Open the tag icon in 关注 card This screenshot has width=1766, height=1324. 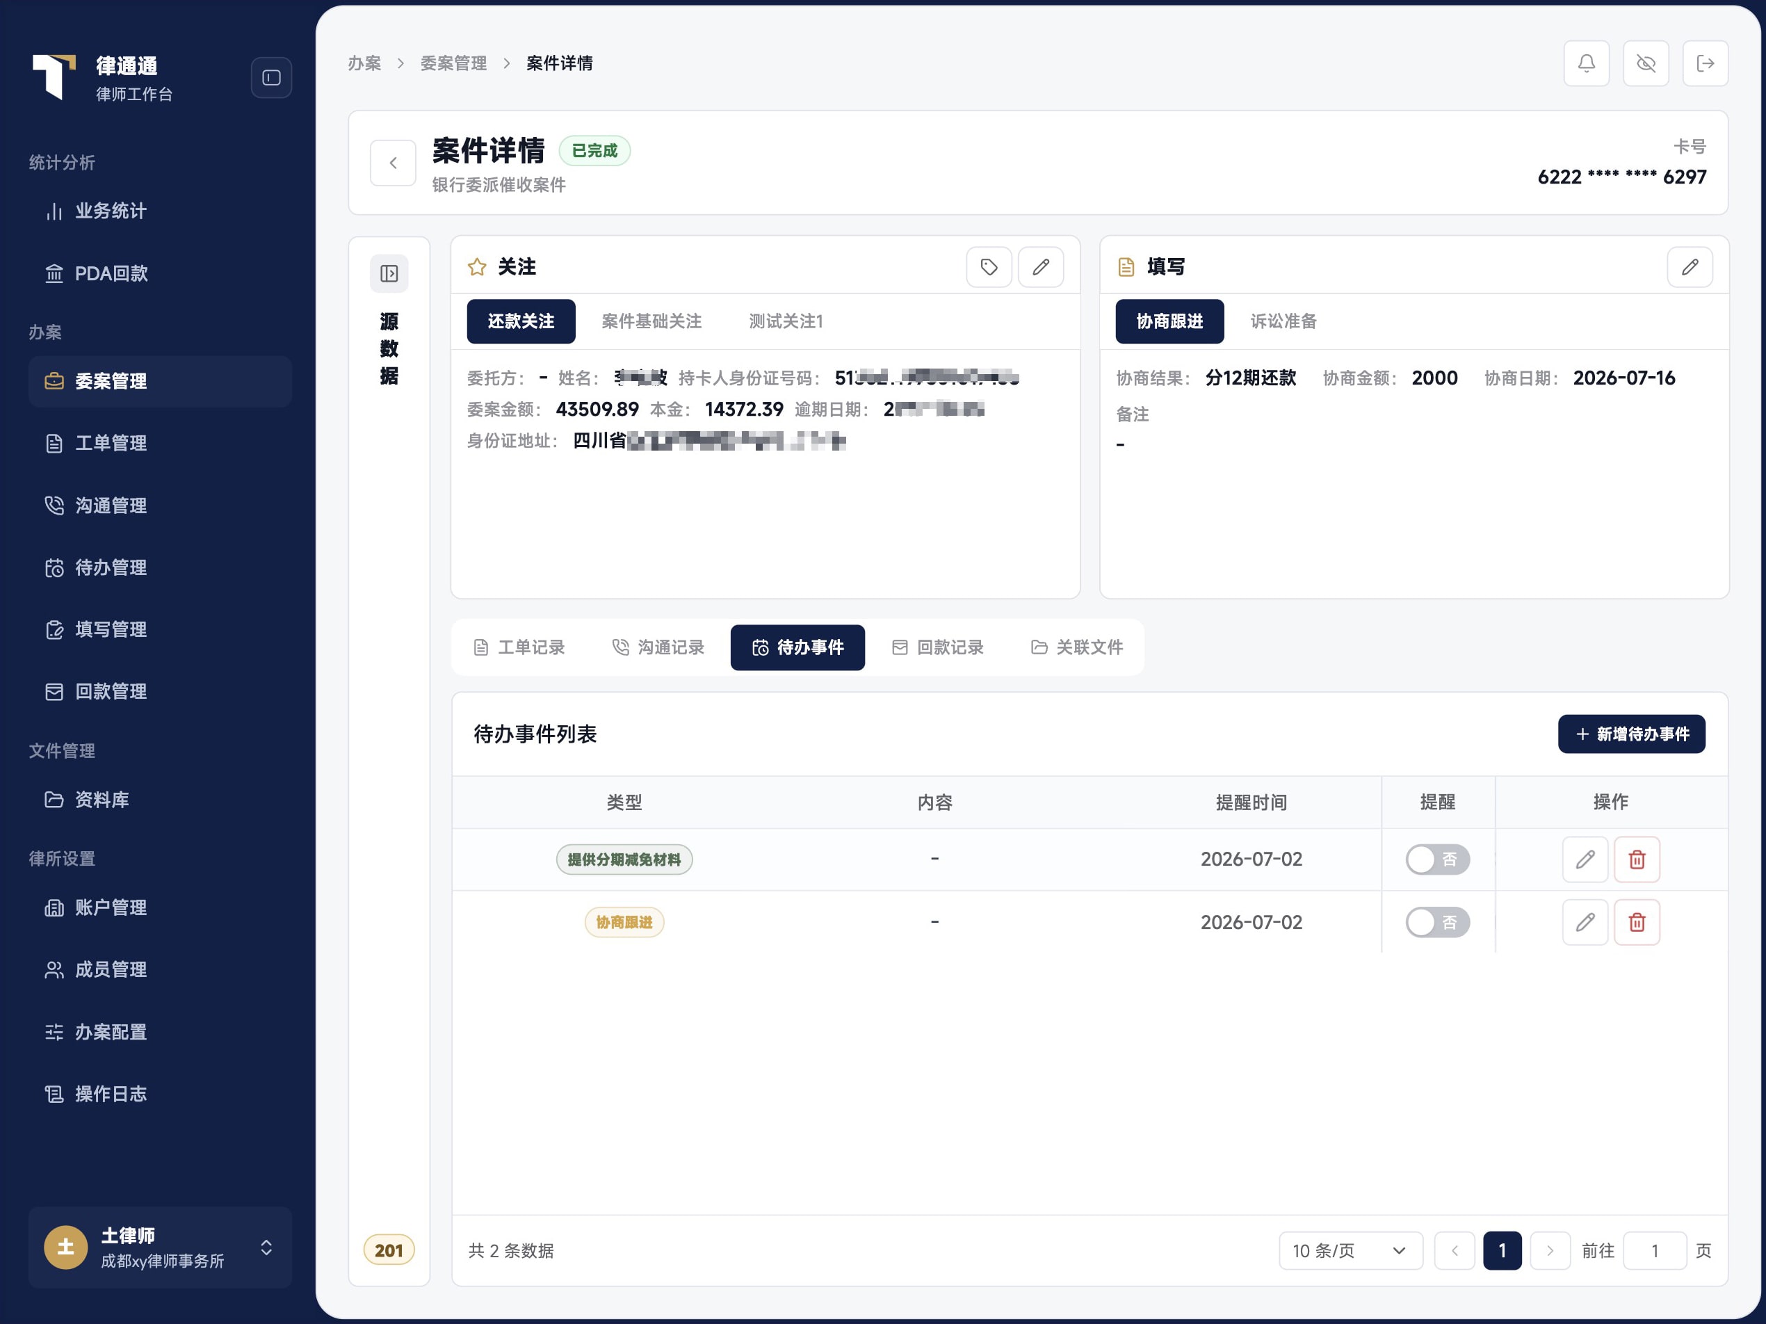point(989,267)
